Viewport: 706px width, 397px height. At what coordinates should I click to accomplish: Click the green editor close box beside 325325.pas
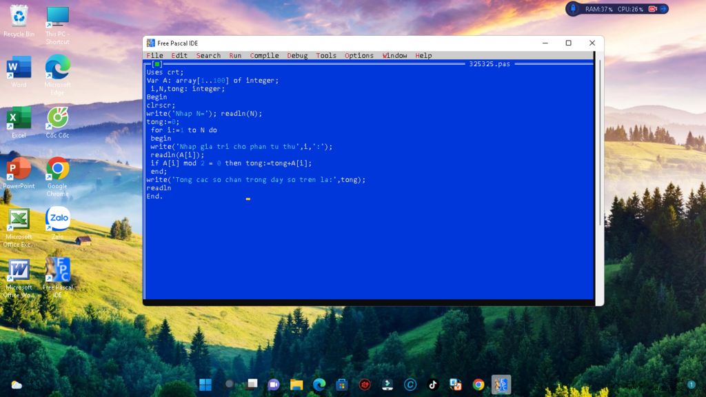coord(157,64)
